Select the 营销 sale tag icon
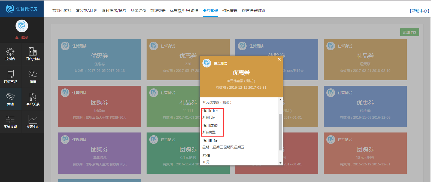The image size is (431, 182). 10,99
